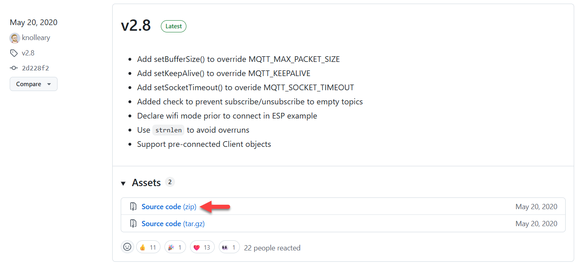Open the smiley add-reaction picker
The width and height of the screenshot is (577, 265).
127,247
